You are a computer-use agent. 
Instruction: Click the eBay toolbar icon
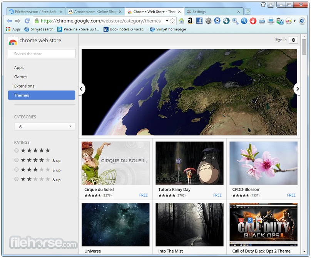288,21
